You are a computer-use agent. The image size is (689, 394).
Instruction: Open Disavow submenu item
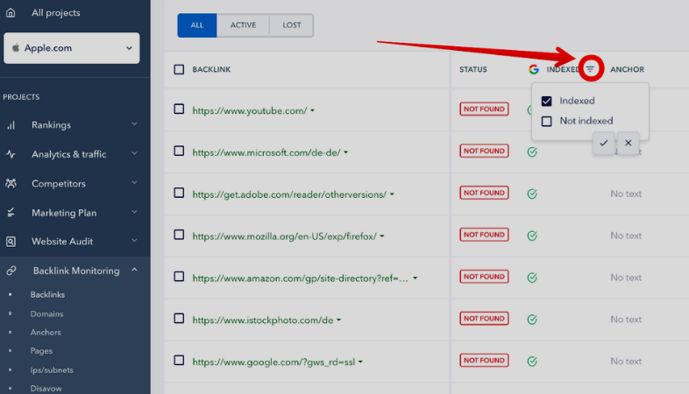46,389
